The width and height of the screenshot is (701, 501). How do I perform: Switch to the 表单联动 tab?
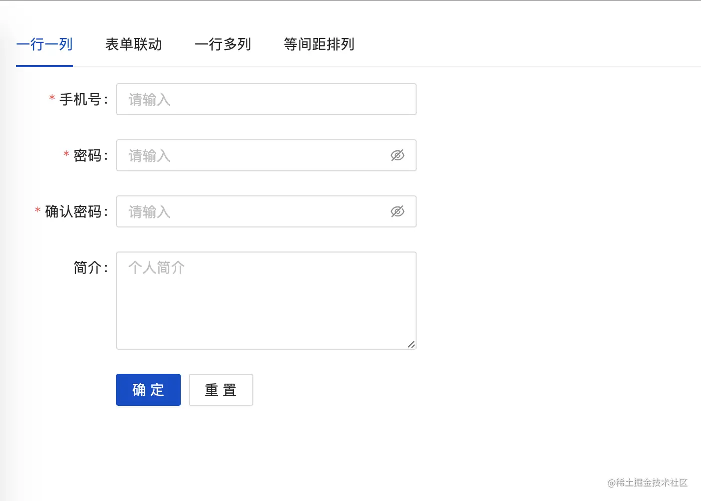tap(133, 45)
